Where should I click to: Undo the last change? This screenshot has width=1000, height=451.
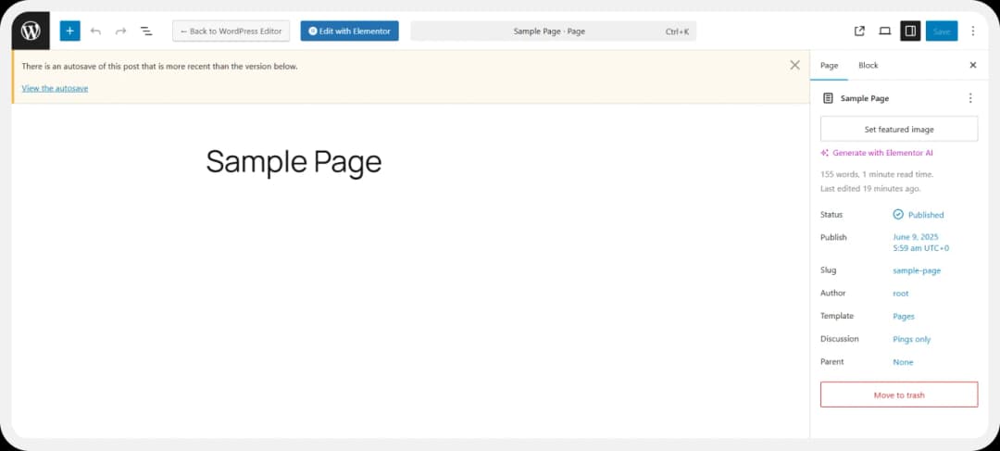(95, 31)
